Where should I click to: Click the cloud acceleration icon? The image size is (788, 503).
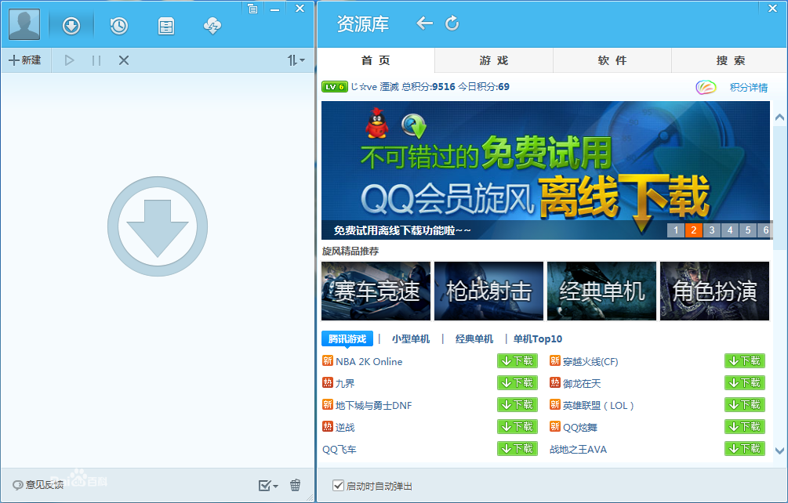tap(212, 25)
